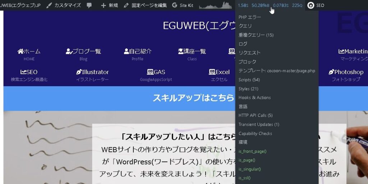Screen dimensions: 368x184
Task: Click the 新規 plus icon to add new
Action: [103, 5]
